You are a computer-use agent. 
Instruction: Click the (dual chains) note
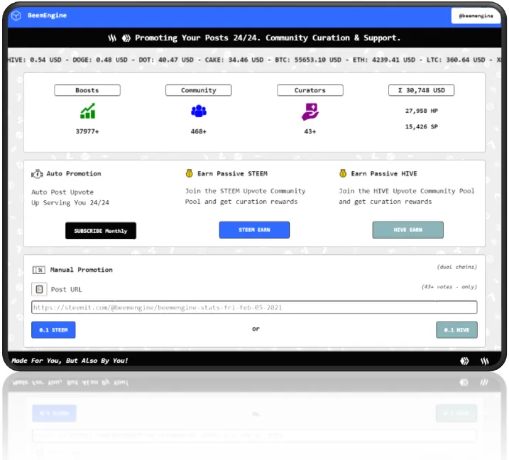coord(456,267)
